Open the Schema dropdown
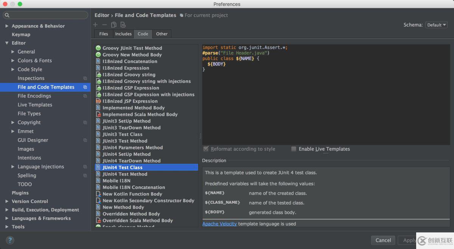Screen dimensions: 454x249 436,25
